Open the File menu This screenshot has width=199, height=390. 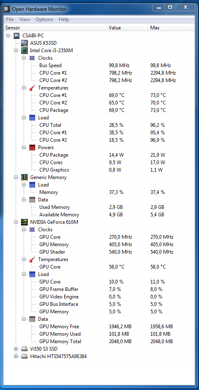coord(10,19)
